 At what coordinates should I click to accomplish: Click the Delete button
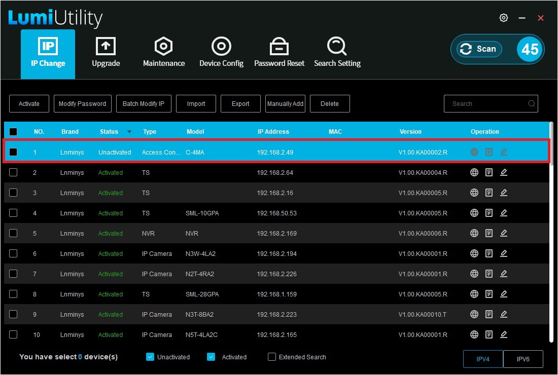click(330, 104)
